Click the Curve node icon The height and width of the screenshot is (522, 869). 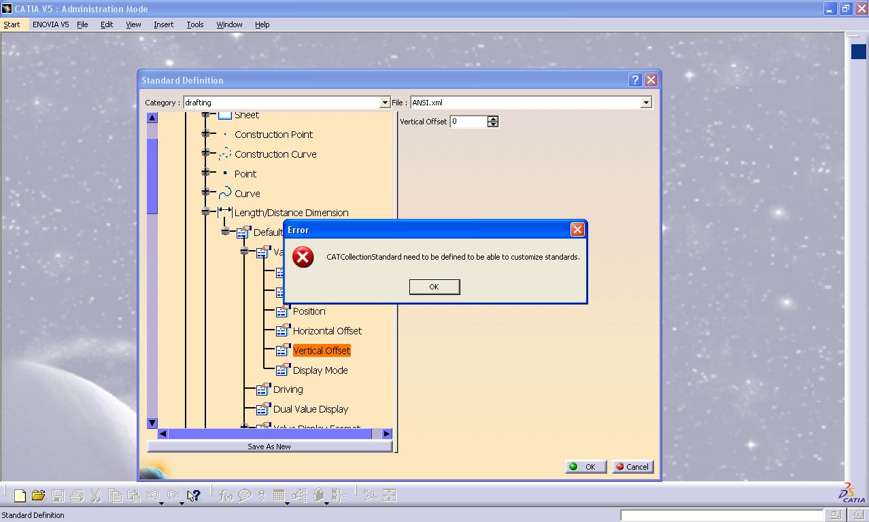tap(224, 193)
